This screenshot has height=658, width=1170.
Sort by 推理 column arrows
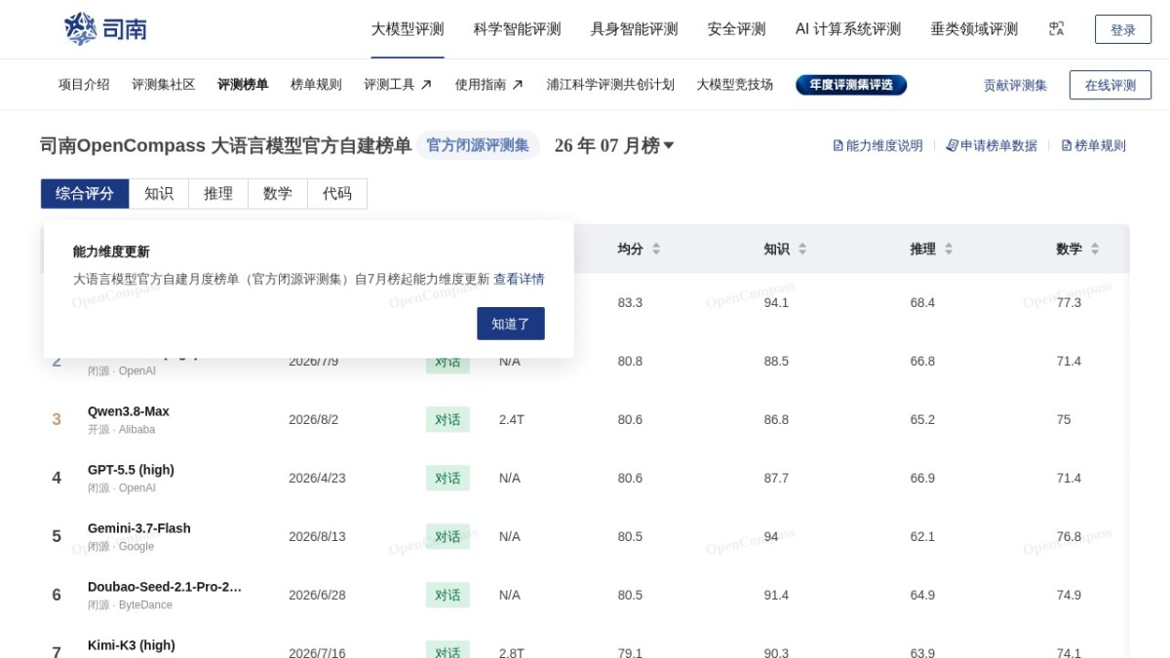coord(949,249)
